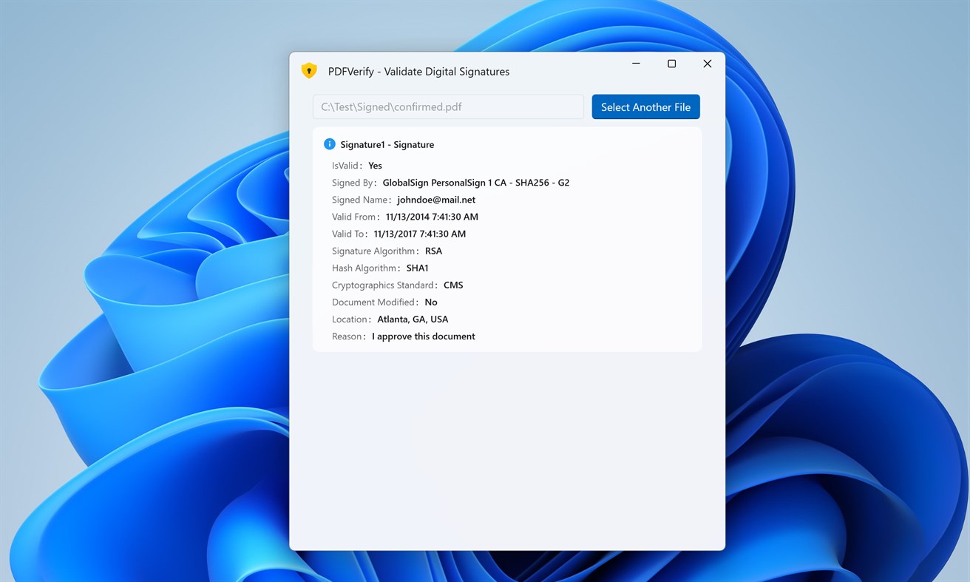Click the Hash Algorithm value SHA1
The width and height of the screenshot is (970, 582).
[418, 268]
